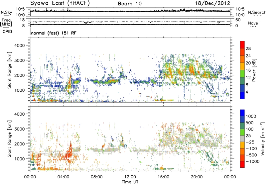Click the "-1000" label on the velocity colorbar
This screenshot has height=184, width=266.
coord(252,161)
